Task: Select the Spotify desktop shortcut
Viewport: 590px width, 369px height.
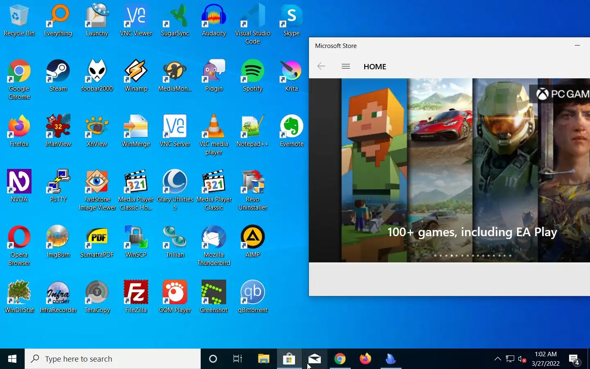Action: (252, 76)
